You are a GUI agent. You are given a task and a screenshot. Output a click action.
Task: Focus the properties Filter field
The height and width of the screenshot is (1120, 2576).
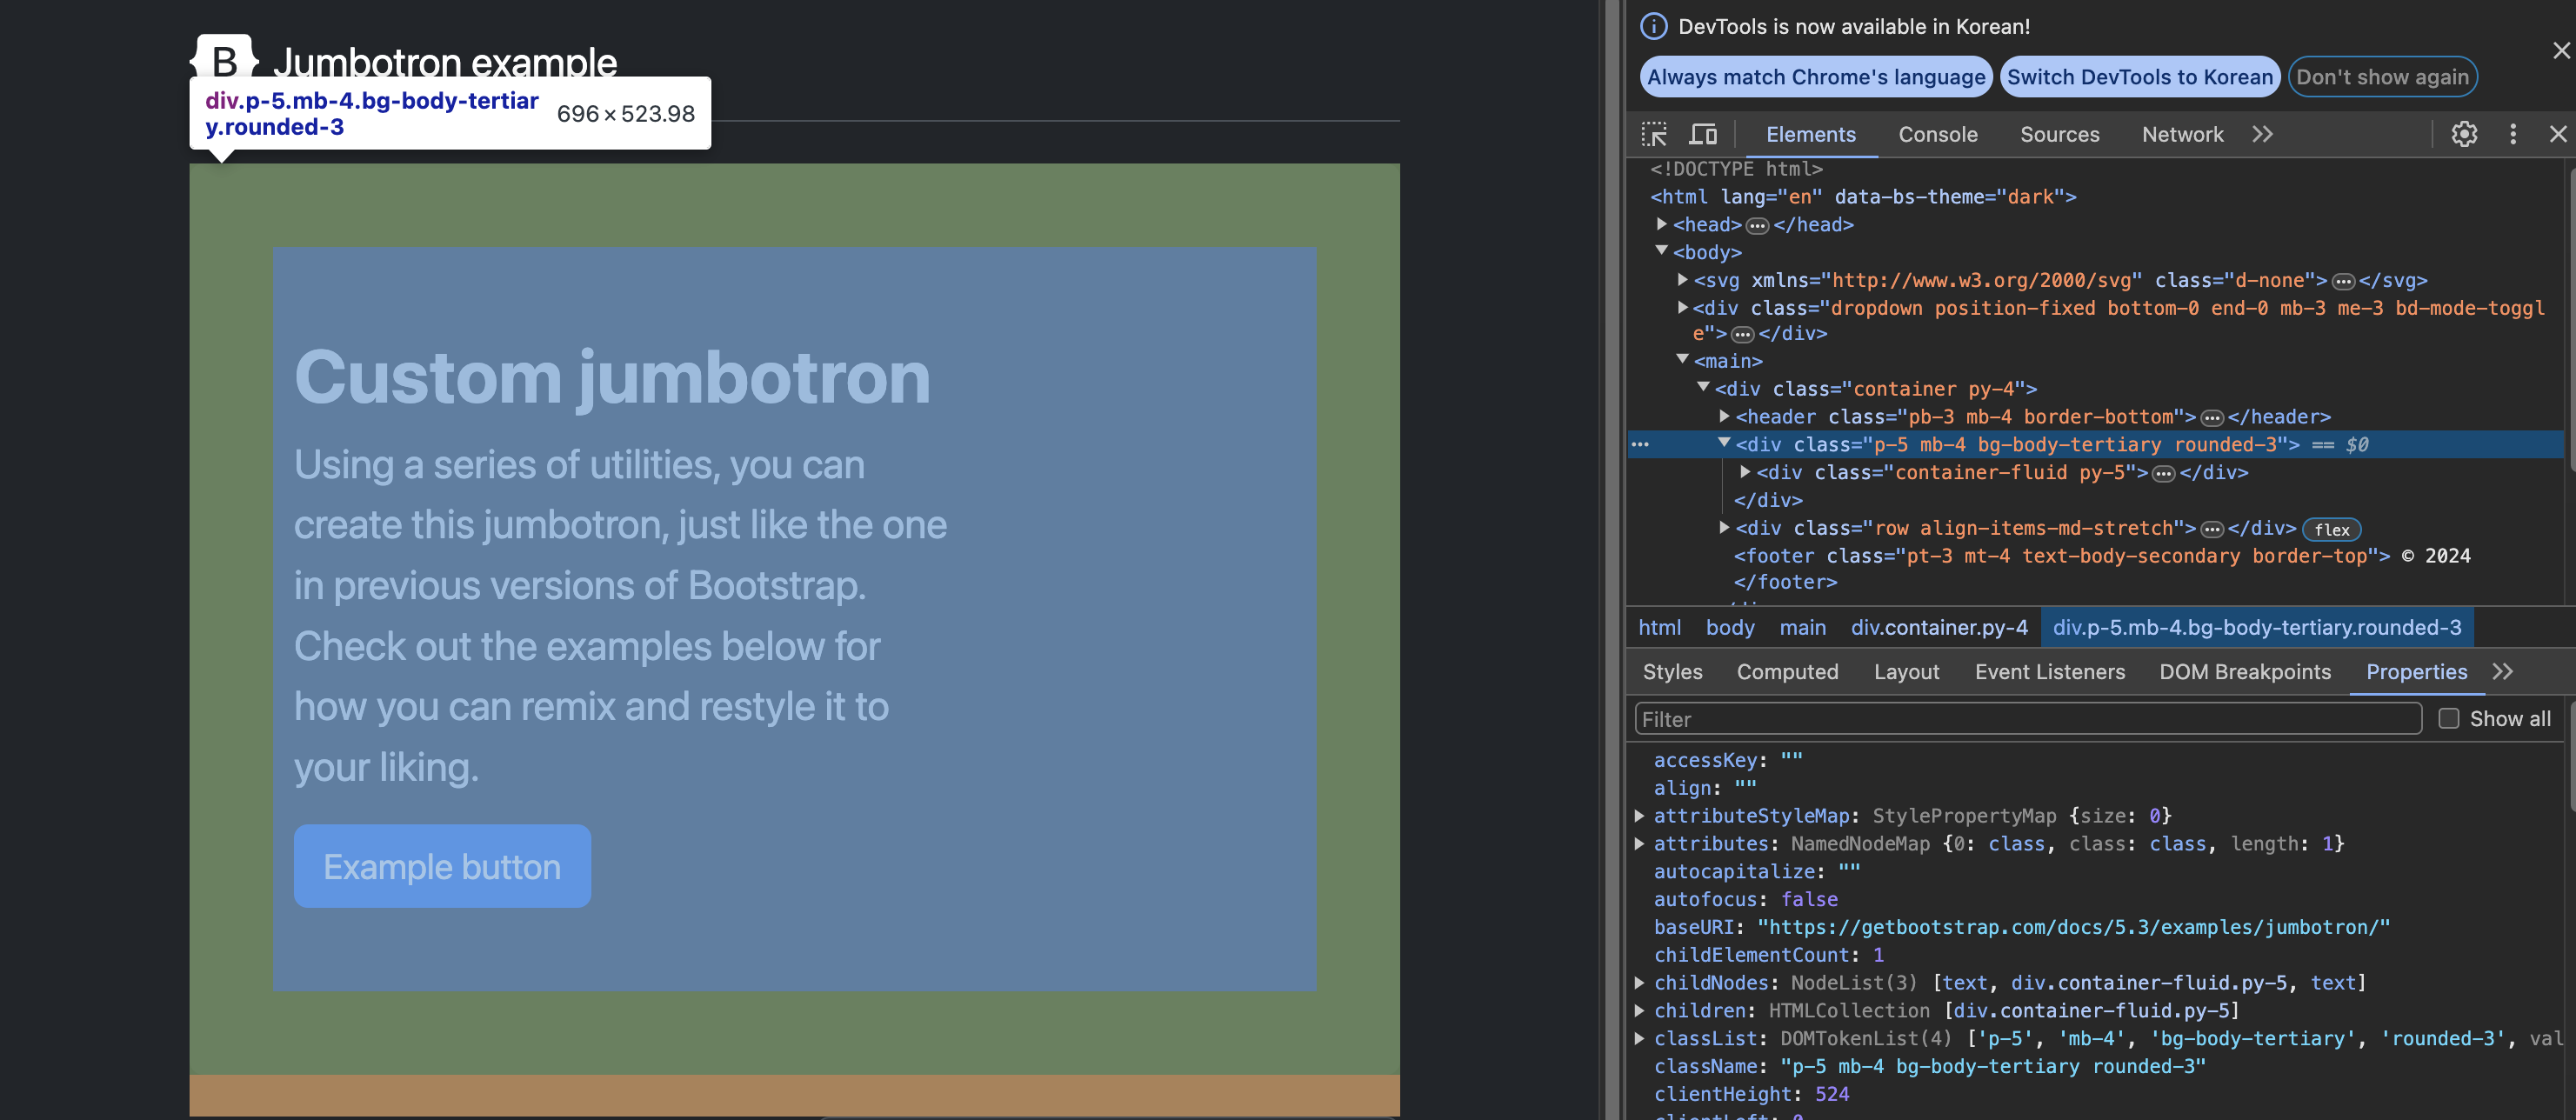click(2028, 718)
